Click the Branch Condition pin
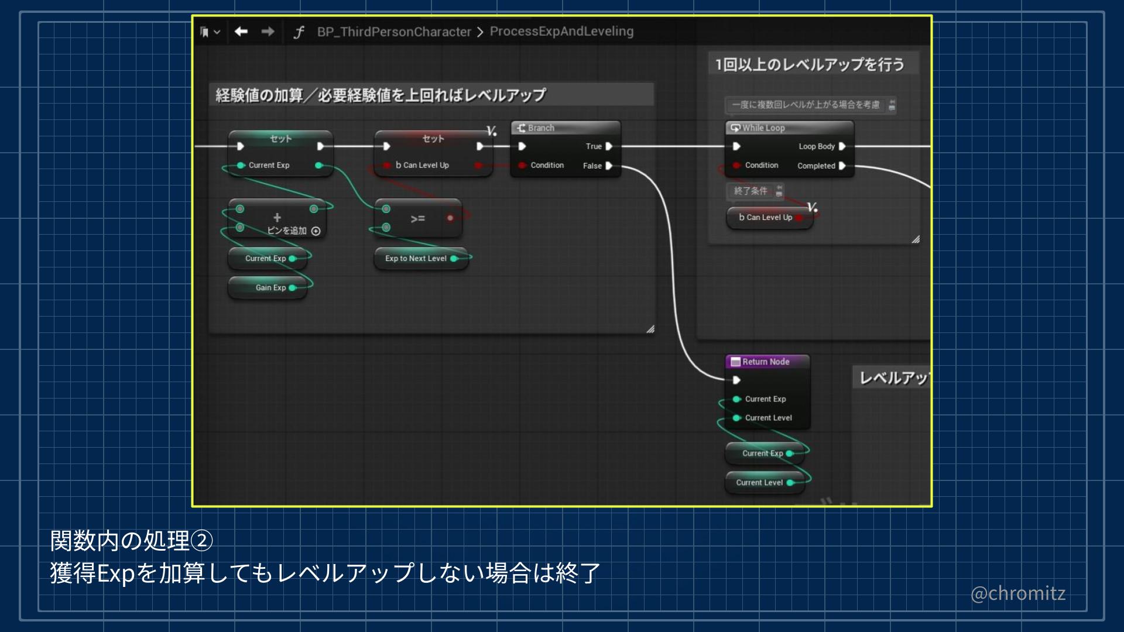 point(522,166)
